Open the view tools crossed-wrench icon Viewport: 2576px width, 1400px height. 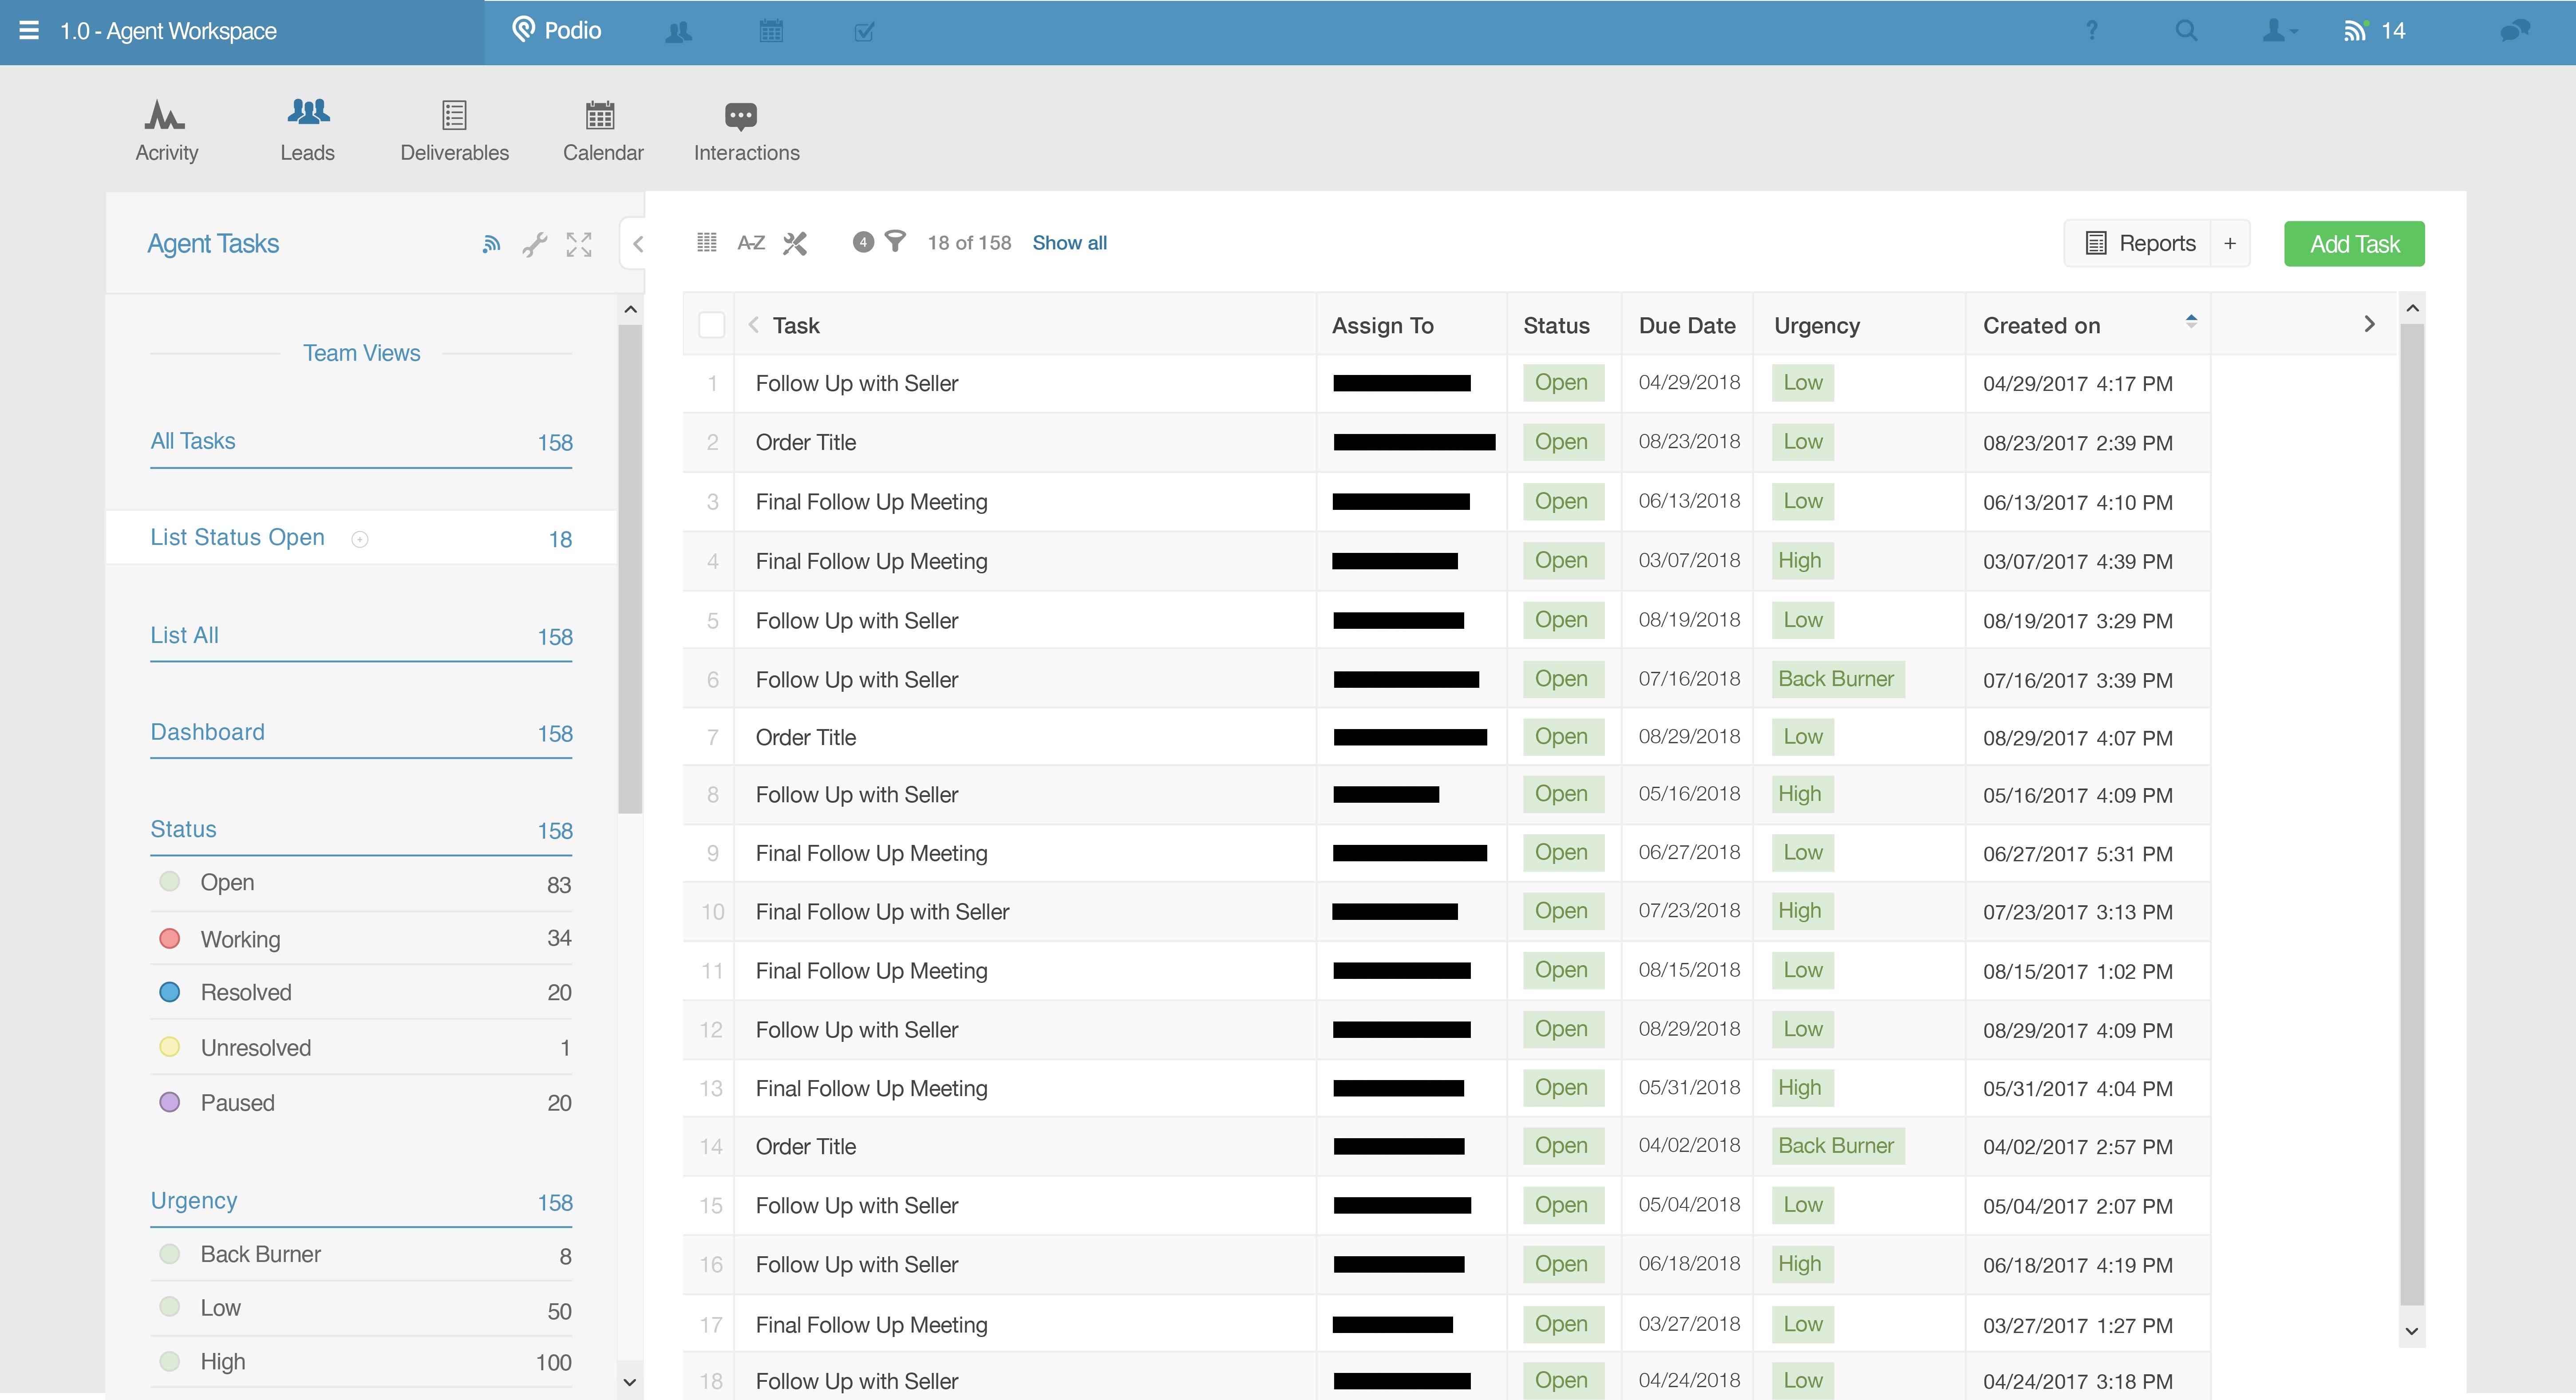[795, 243]
